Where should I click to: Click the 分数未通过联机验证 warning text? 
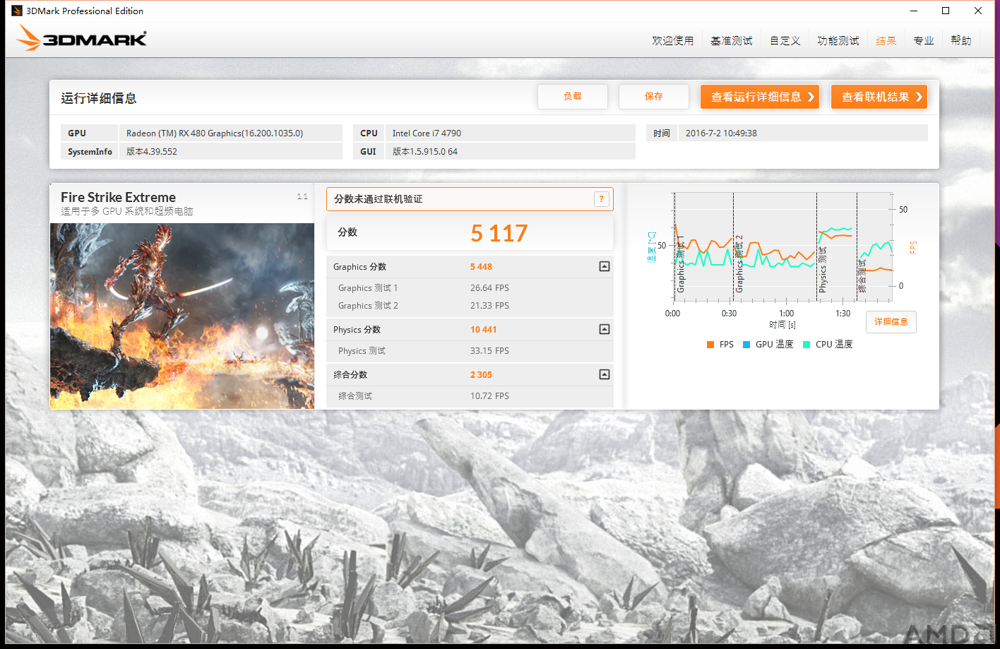click(379, 199)
